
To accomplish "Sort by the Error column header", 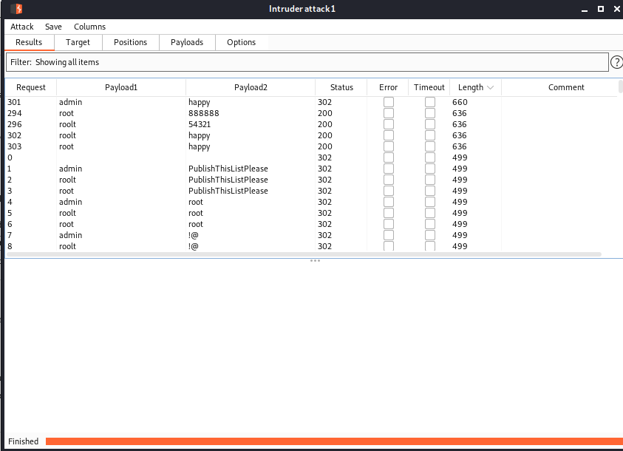I will coord(388,87).
